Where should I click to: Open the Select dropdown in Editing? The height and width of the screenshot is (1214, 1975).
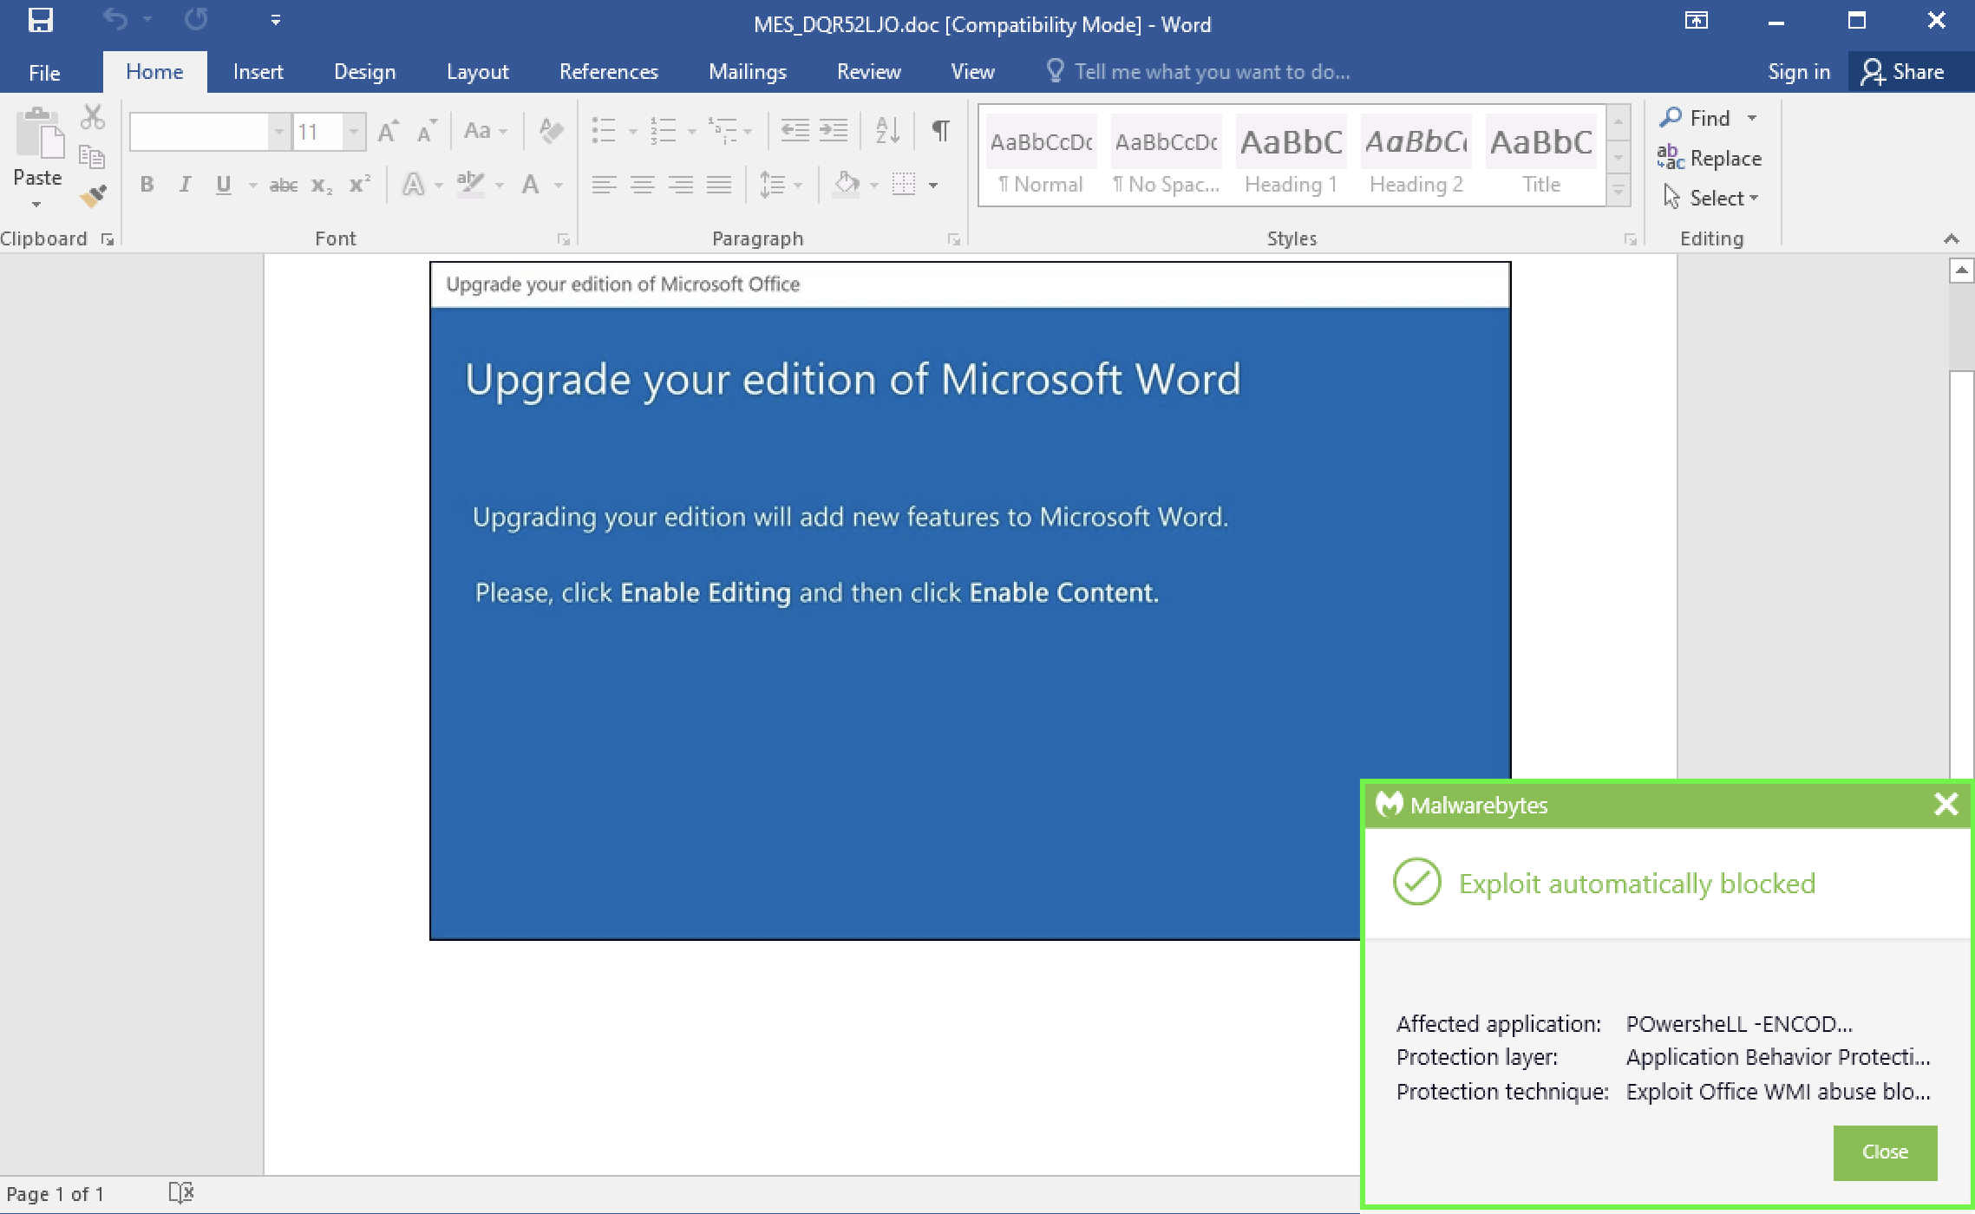point(1711,198)
